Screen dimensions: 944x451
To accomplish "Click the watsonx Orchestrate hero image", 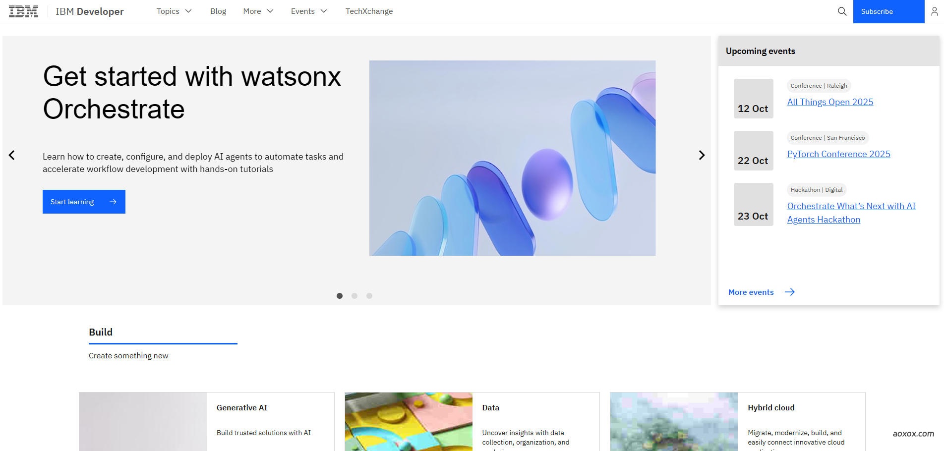I will tap(513, 158).
